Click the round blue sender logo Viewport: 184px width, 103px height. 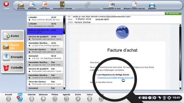click(x=122, y=32)
